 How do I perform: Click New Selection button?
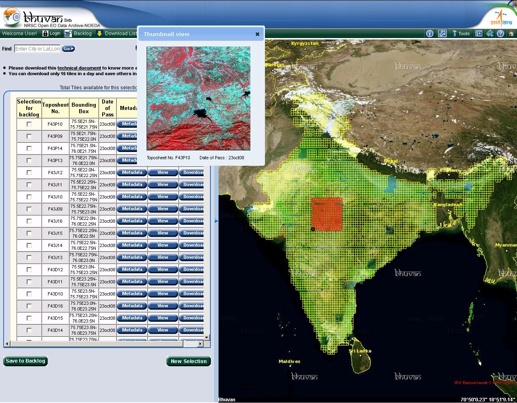click(x=189, y=361)
